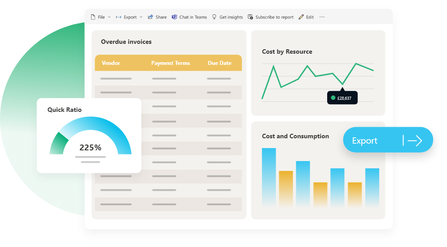447x247 pixels.
Task: Open the more options ellipsis menu
Action: 322,17
